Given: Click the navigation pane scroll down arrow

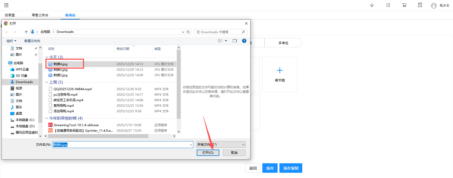Looking at the screenshot, I should tap(40, 136).
